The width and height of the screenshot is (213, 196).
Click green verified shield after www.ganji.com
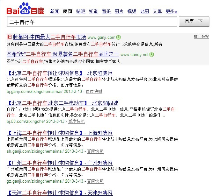point(118,37)
